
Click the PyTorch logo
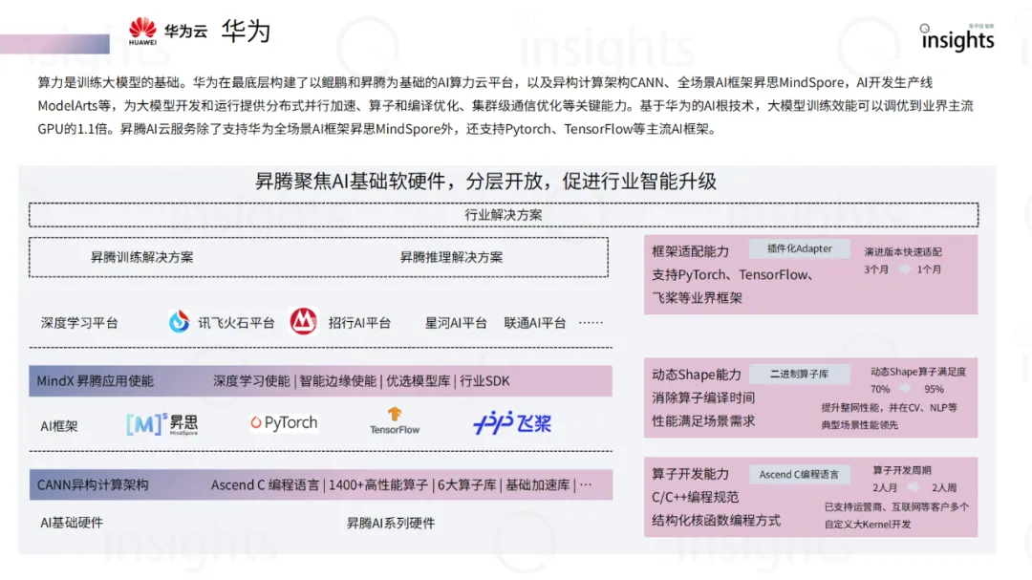(x=284, y=422)
